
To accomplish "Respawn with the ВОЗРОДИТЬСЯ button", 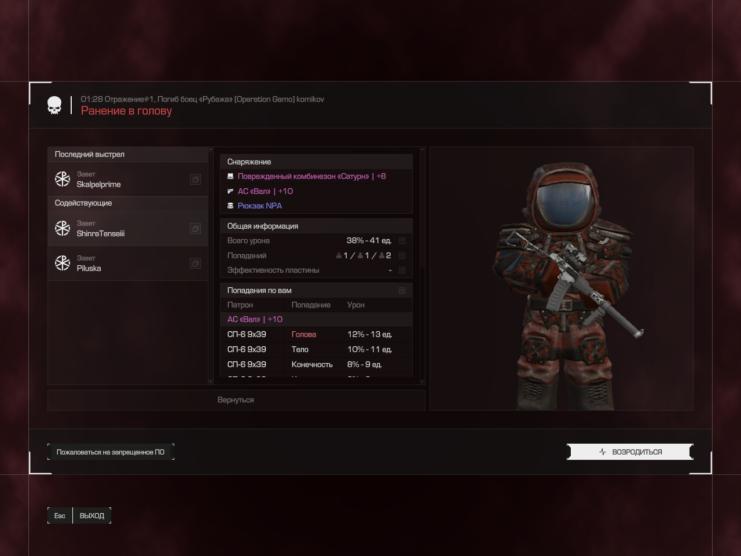I will point(630,452).
